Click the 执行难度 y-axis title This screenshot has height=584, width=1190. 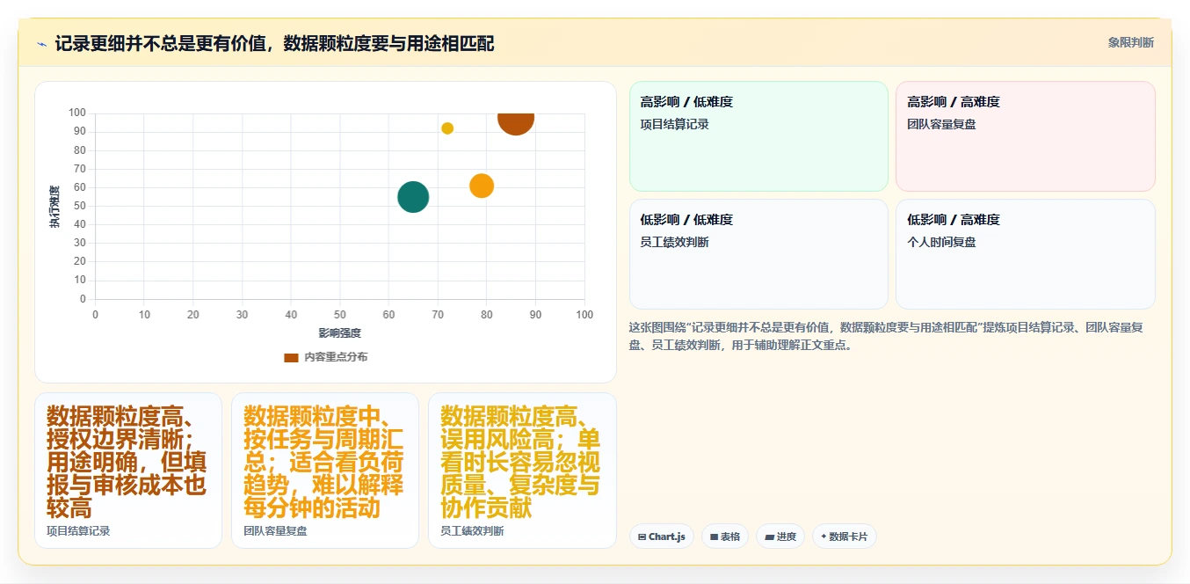(54, 207)
